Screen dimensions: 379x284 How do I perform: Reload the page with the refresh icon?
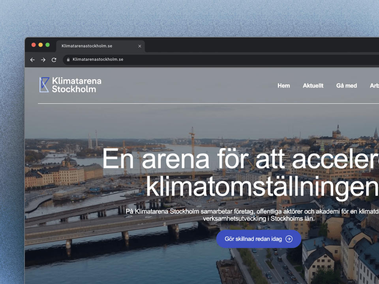coord(54,60)
